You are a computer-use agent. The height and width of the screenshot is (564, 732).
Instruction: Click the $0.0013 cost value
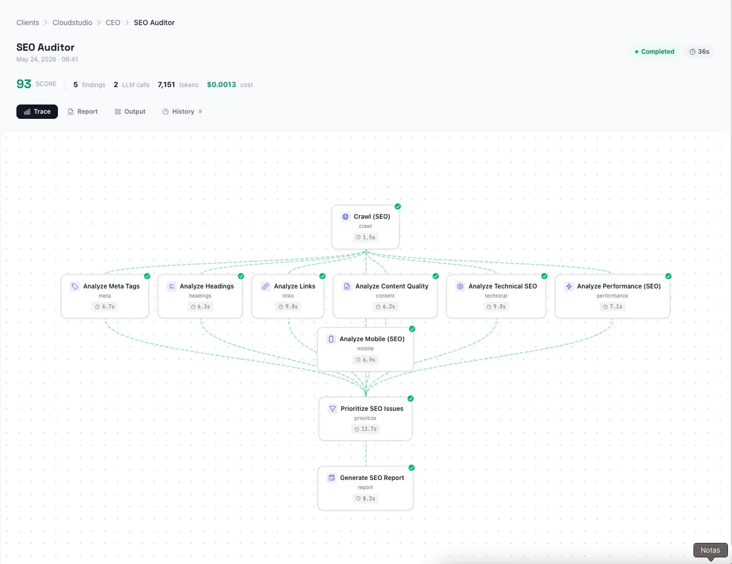[x=221, y=85]
